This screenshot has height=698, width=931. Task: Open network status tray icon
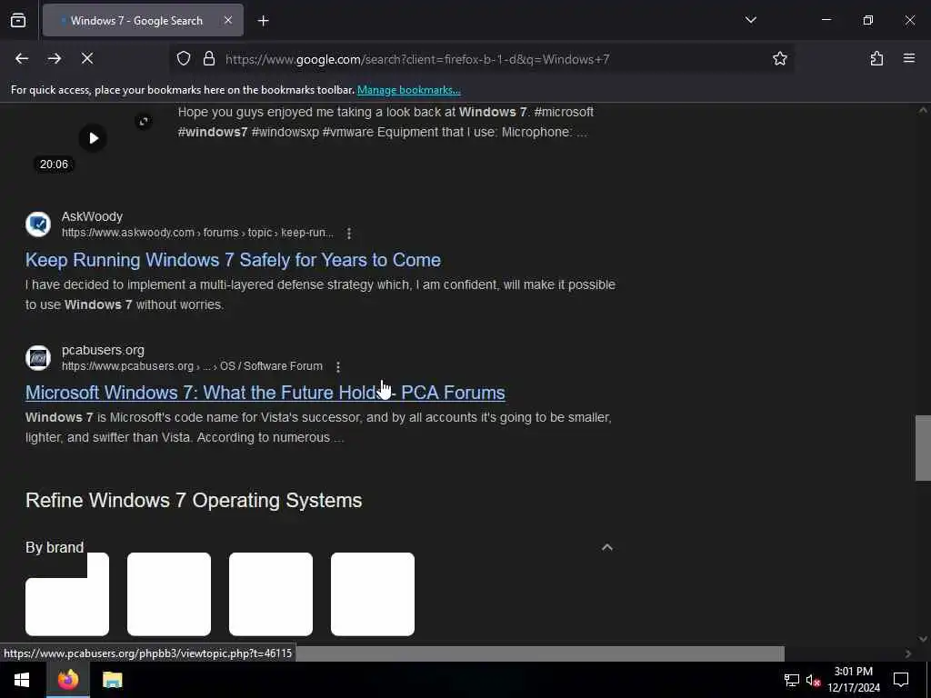[792, 680]
